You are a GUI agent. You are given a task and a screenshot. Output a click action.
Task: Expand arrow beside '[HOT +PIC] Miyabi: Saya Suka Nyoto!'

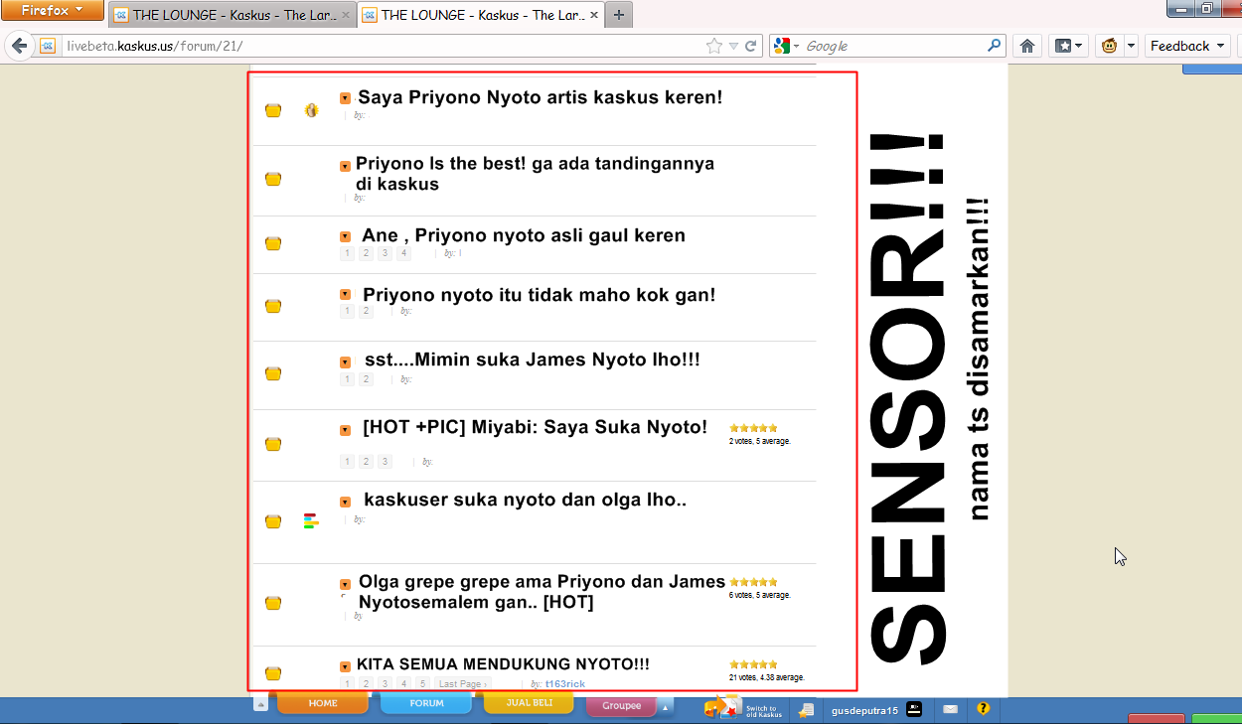tap(346, 430)
